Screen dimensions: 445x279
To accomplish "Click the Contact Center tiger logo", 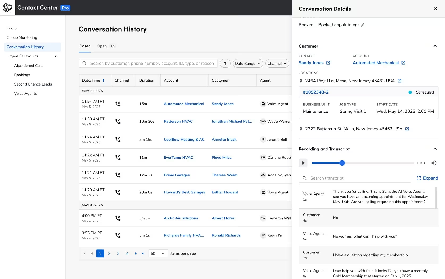I will click(x=7, y=7).
